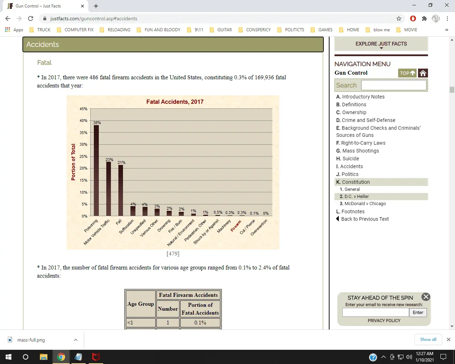The height and width of the screenshot is (364, 455).
Task: Open the Windows notification center icon
Action: pyautogui.click(x=443, y=357)
